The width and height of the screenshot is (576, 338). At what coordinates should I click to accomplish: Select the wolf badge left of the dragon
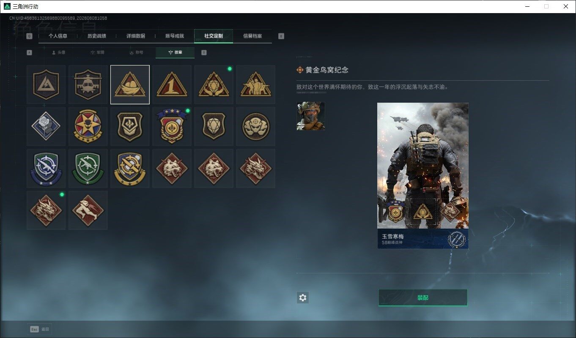coord(214,168)
